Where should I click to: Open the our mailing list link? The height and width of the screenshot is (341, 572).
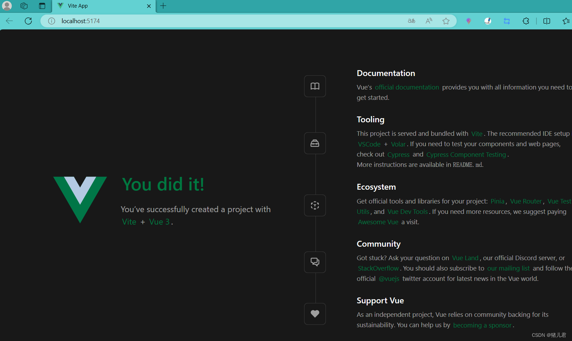pos(508,268)
